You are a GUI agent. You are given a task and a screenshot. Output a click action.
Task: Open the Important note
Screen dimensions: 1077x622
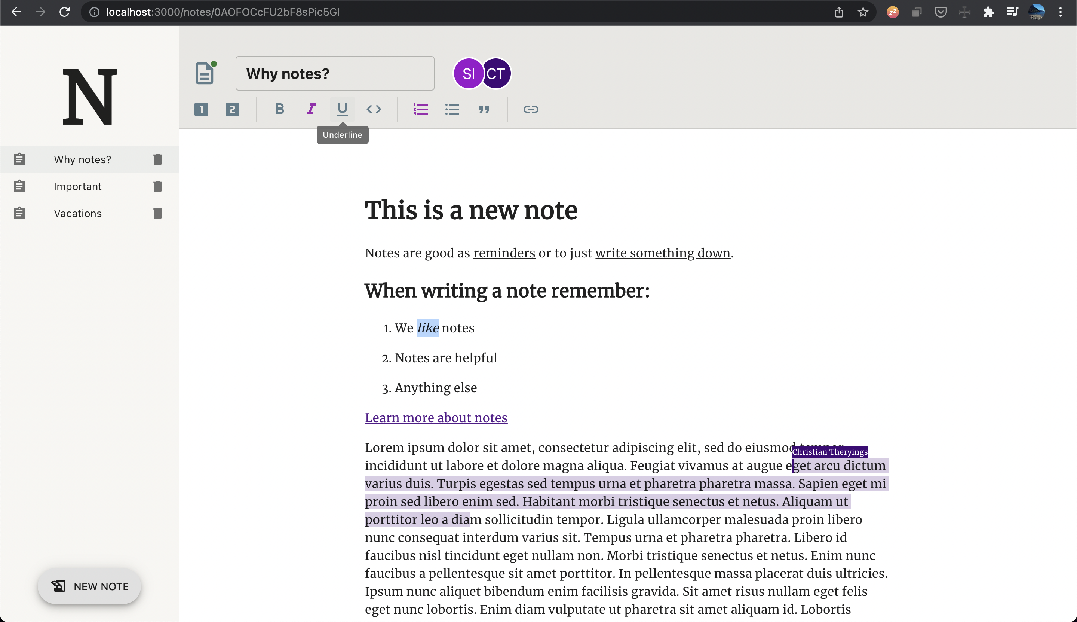(x=78, y=186)
